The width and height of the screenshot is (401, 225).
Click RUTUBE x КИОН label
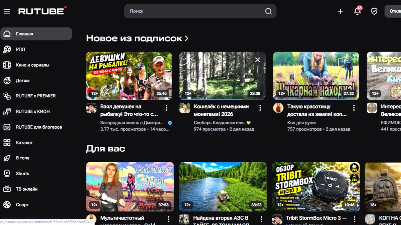tap(33, 111)
